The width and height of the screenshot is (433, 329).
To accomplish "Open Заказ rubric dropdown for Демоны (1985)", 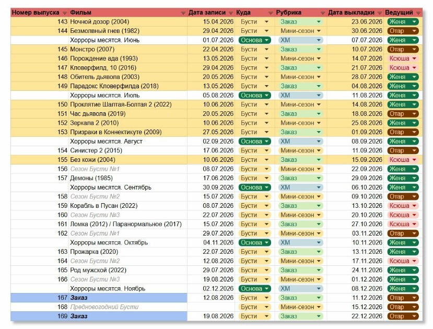I will [319, 178].
